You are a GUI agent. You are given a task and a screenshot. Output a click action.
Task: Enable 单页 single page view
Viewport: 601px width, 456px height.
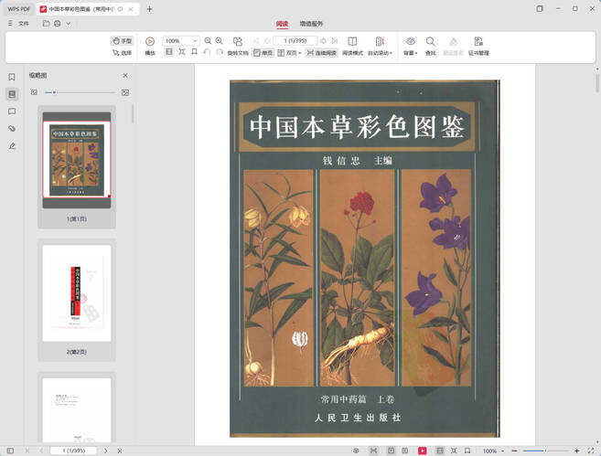(263, 53)
